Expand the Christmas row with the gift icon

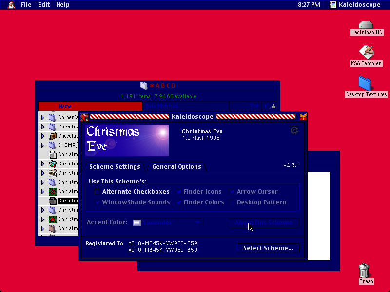[x=43, y=164]
